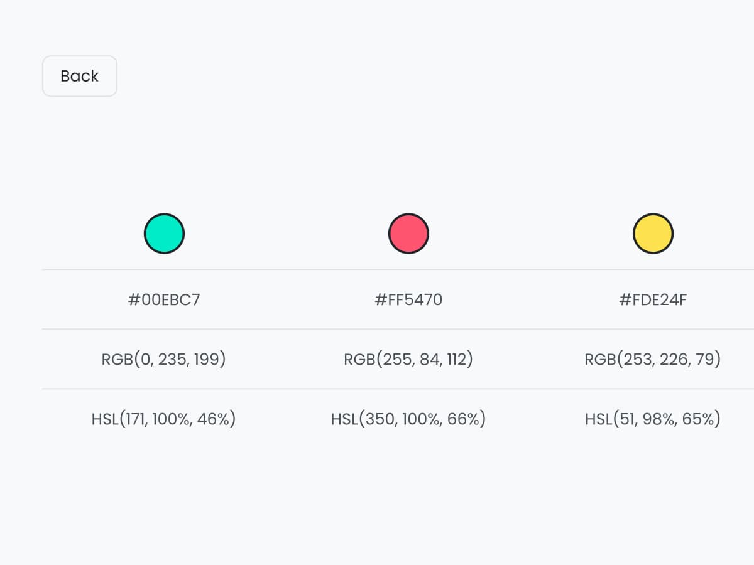
Task: Click the HSL(51, 98%, 65%) value
Action: click(653, 419)
